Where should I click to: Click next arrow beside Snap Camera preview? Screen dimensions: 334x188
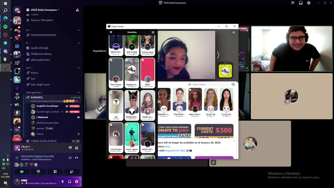click(x=218, y=55)
